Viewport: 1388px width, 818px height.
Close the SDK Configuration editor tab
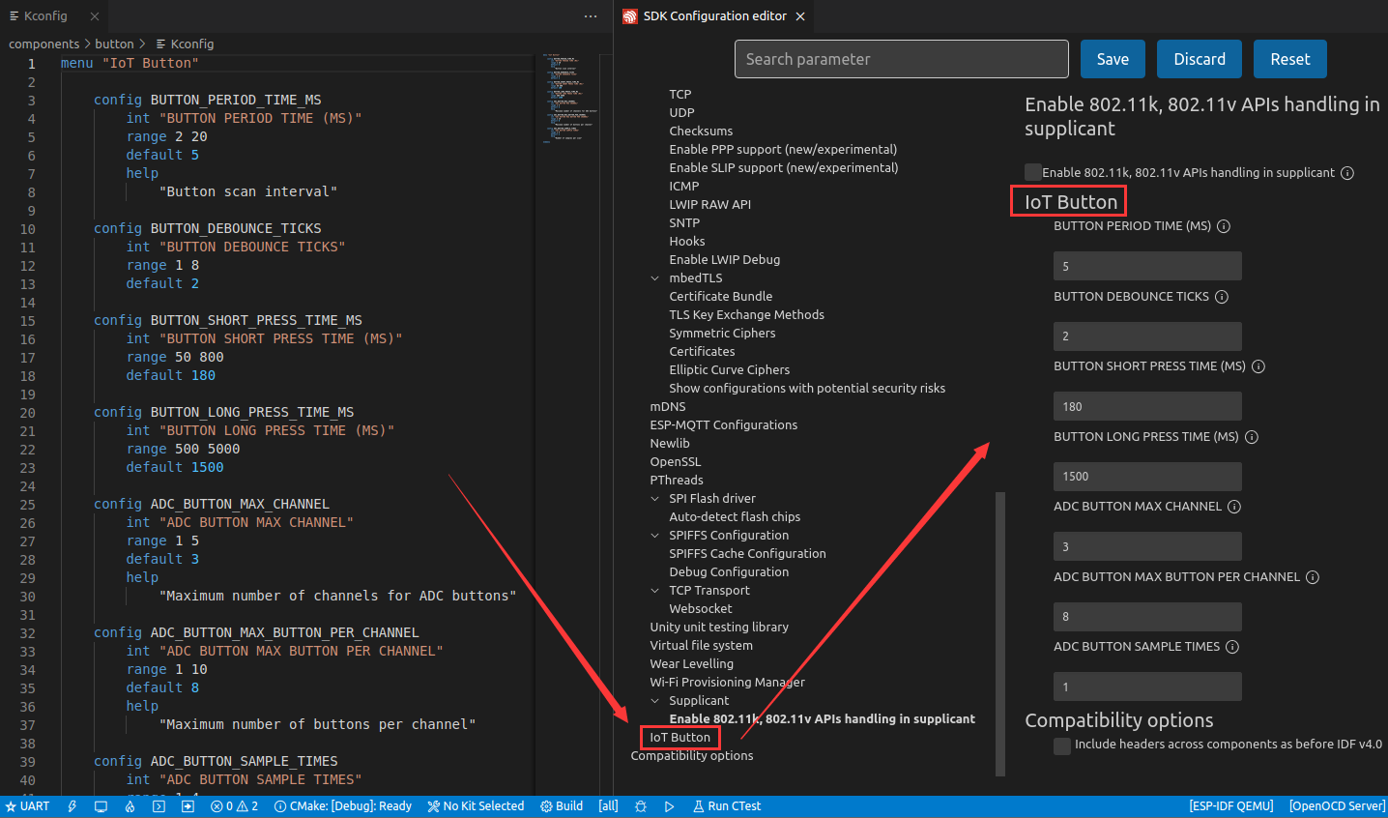pos(800,16)
